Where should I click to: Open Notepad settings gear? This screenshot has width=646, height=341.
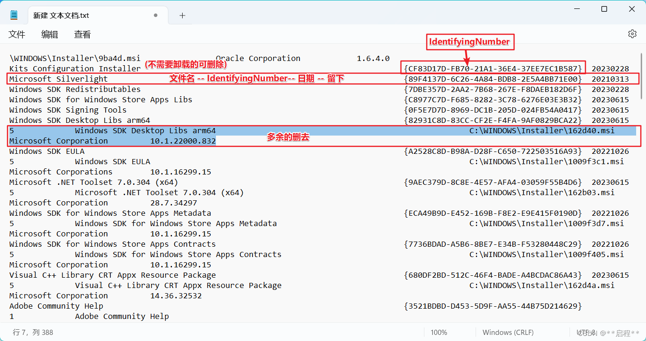632,34
